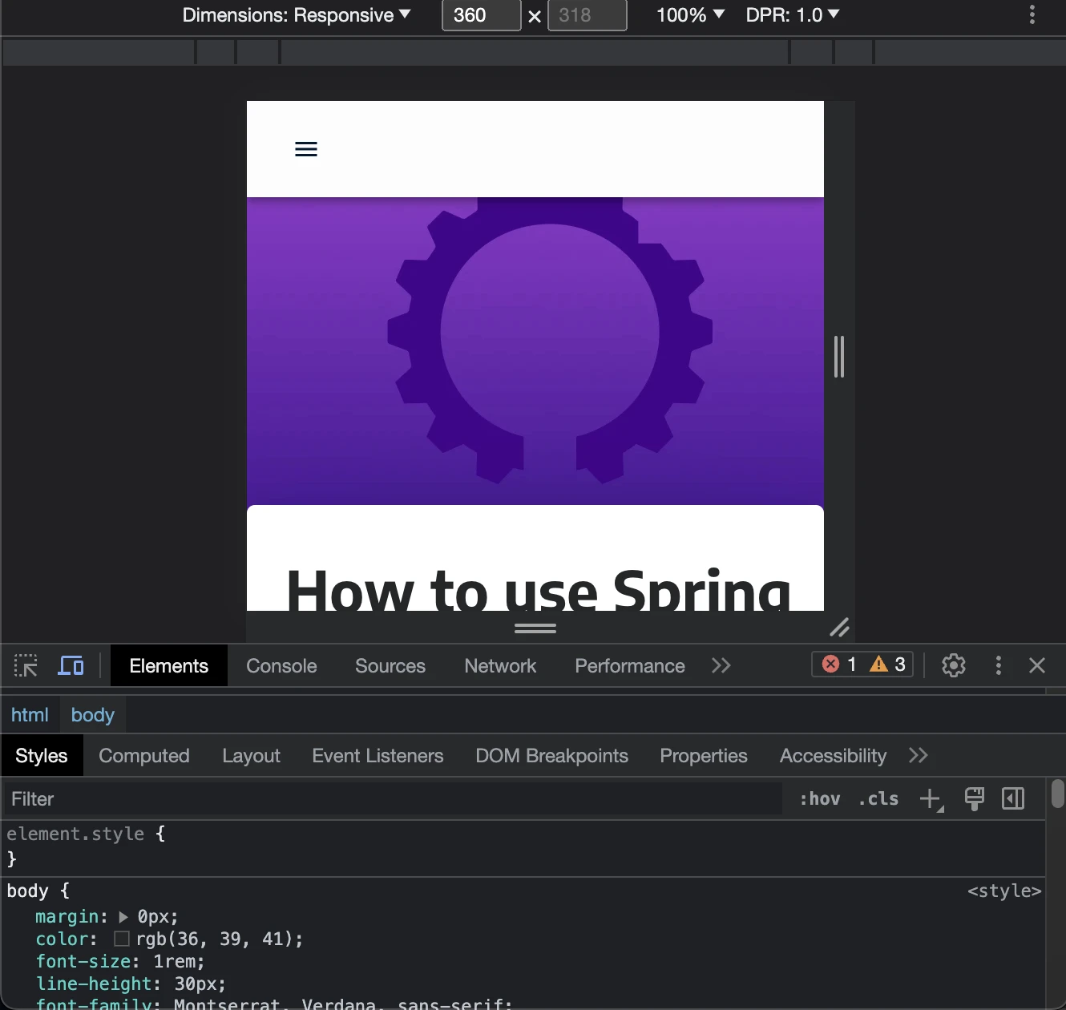This screenshot has width=1066, height=1010.
Task: Click the color swatch beside rgb(36, 39, 41)
Action: (x=122, y=939)
